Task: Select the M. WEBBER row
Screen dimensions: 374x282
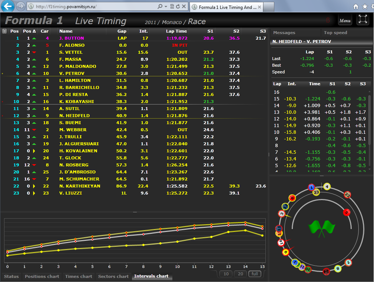Action: 133,130
